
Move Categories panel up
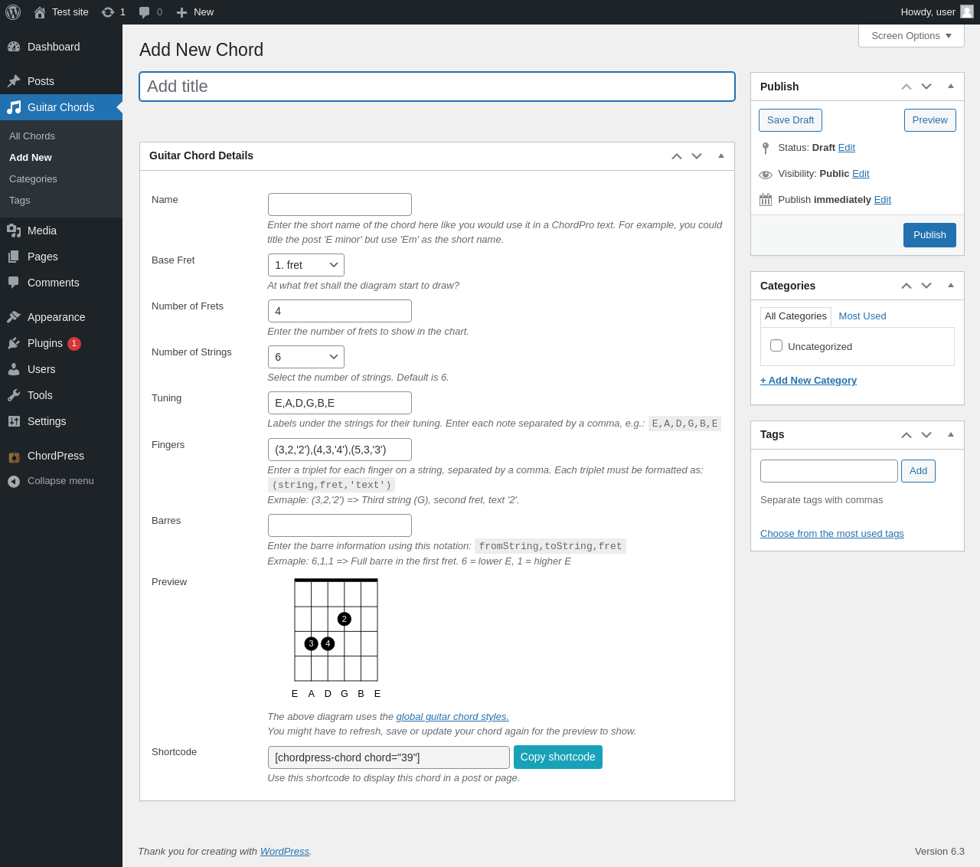[x=906, y=286]
